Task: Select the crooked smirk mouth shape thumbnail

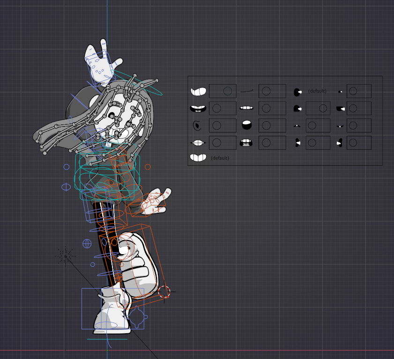Action: [198, 91]
